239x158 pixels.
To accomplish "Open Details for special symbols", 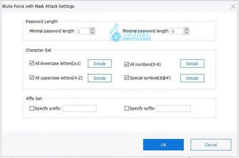I will click(192, 78).
